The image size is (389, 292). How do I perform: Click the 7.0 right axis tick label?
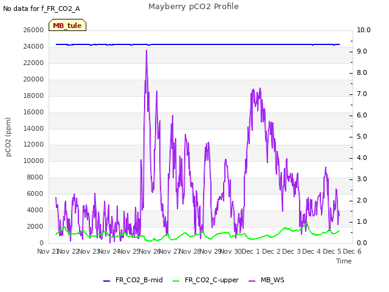(362, 94)
